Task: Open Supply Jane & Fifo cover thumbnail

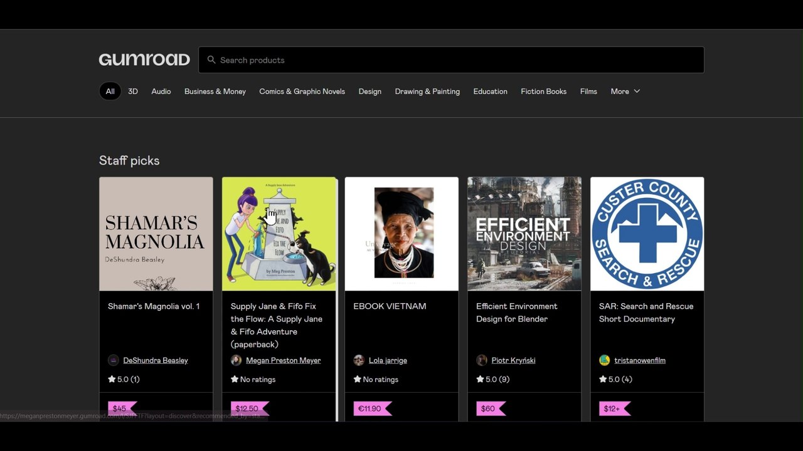Action: coord(279,234)
